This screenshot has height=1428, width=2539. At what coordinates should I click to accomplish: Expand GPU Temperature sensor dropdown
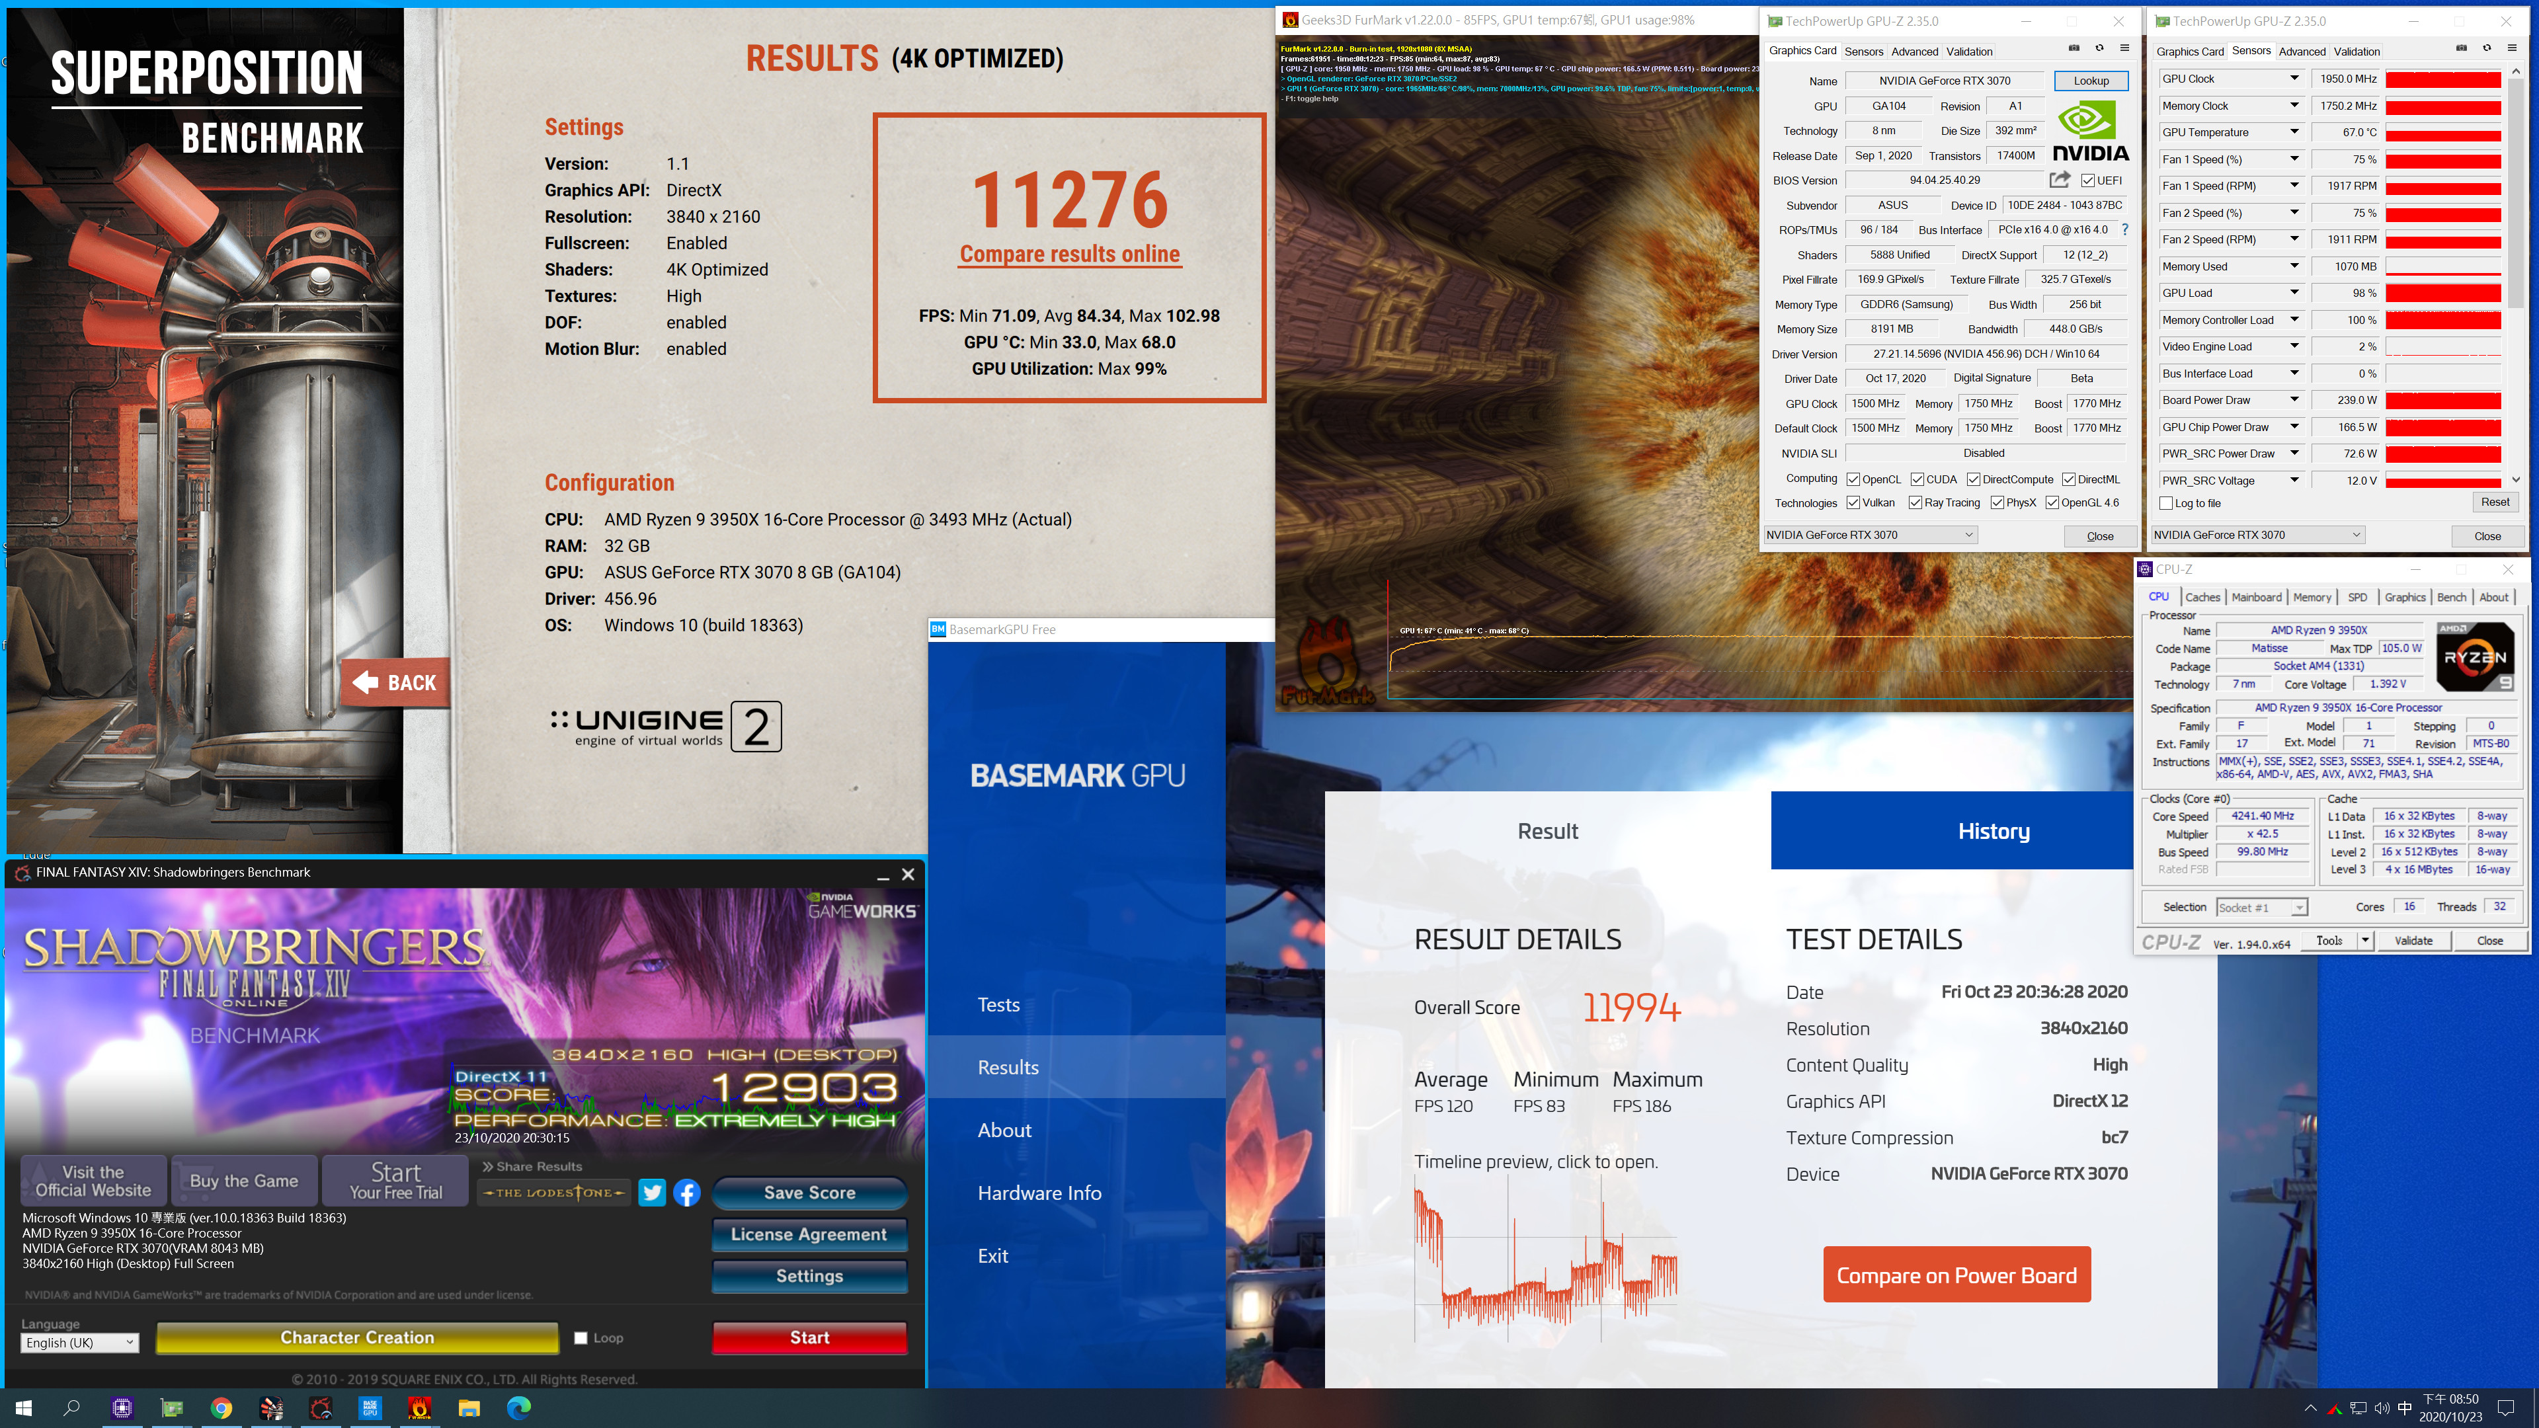click(2294, 132)
